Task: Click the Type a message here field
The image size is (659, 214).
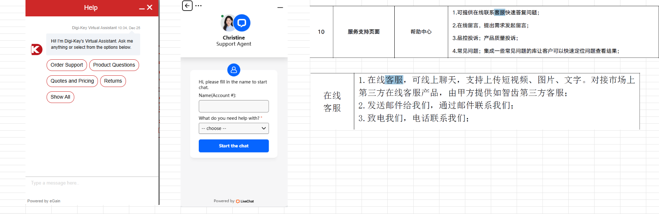Action: point(91,183)
